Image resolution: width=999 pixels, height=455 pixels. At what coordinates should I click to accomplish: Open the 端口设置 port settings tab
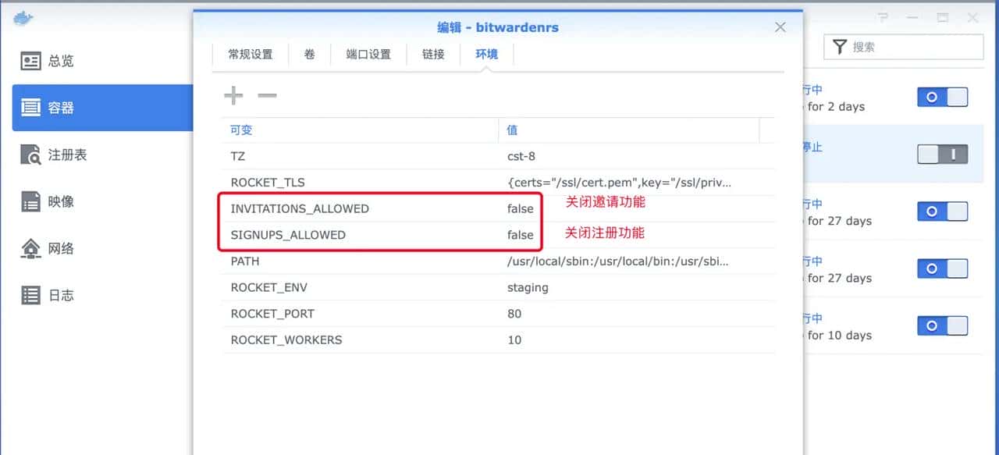coord(368,54)
